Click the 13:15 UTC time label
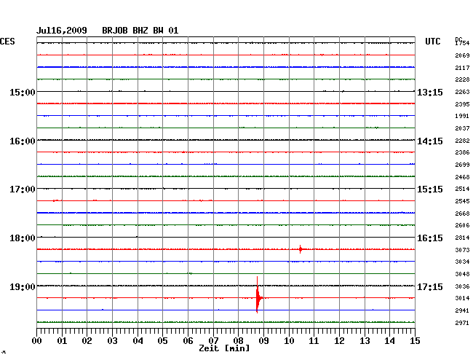Viewport: 473px width, 360px height. coord(430,92)
